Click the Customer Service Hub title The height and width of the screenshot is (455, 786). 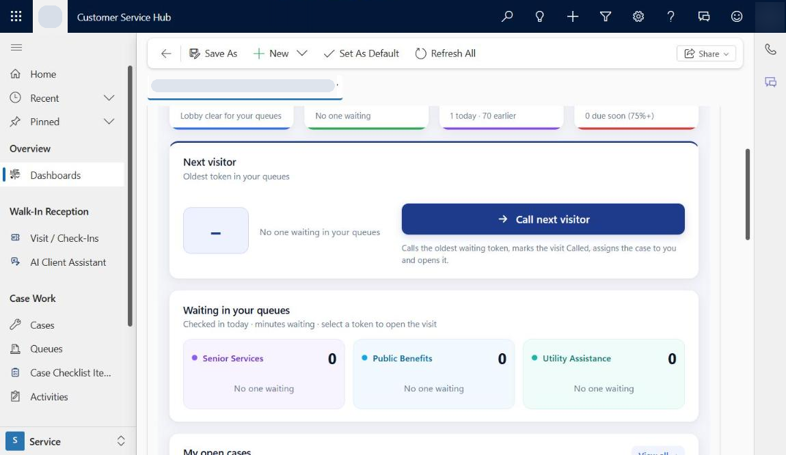[x=124, y=17]
